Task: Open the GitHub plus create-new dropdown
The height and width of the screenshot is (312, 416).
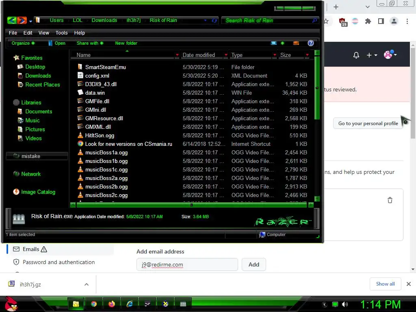Action: 372,55
